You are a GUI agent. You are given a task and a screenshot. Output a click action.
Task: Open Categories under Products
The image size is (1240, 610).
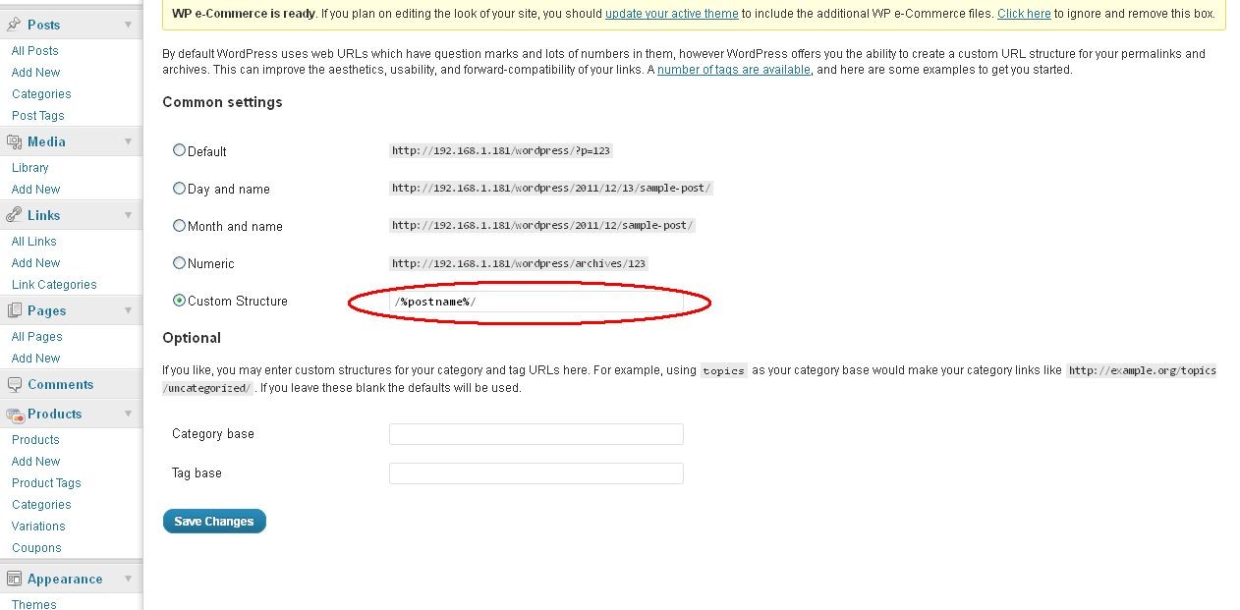click(41, 504)
